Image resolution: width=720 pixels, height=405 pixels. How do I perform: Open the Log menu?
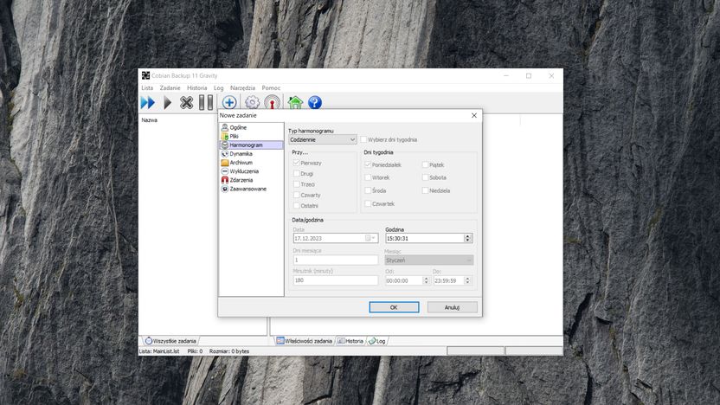[219, 87]
